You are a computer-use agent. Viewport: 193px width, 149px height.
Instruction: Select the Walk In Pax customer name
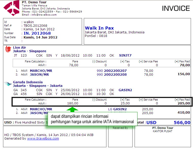click(x=99, y=28)
